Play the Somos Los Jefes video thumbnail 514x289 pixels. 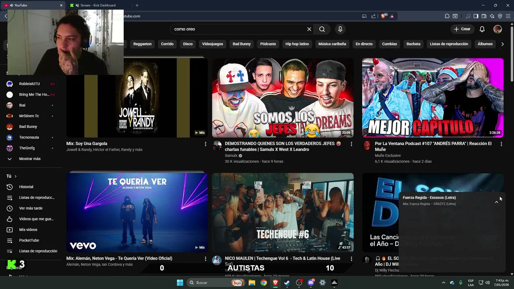coord(283,98)
